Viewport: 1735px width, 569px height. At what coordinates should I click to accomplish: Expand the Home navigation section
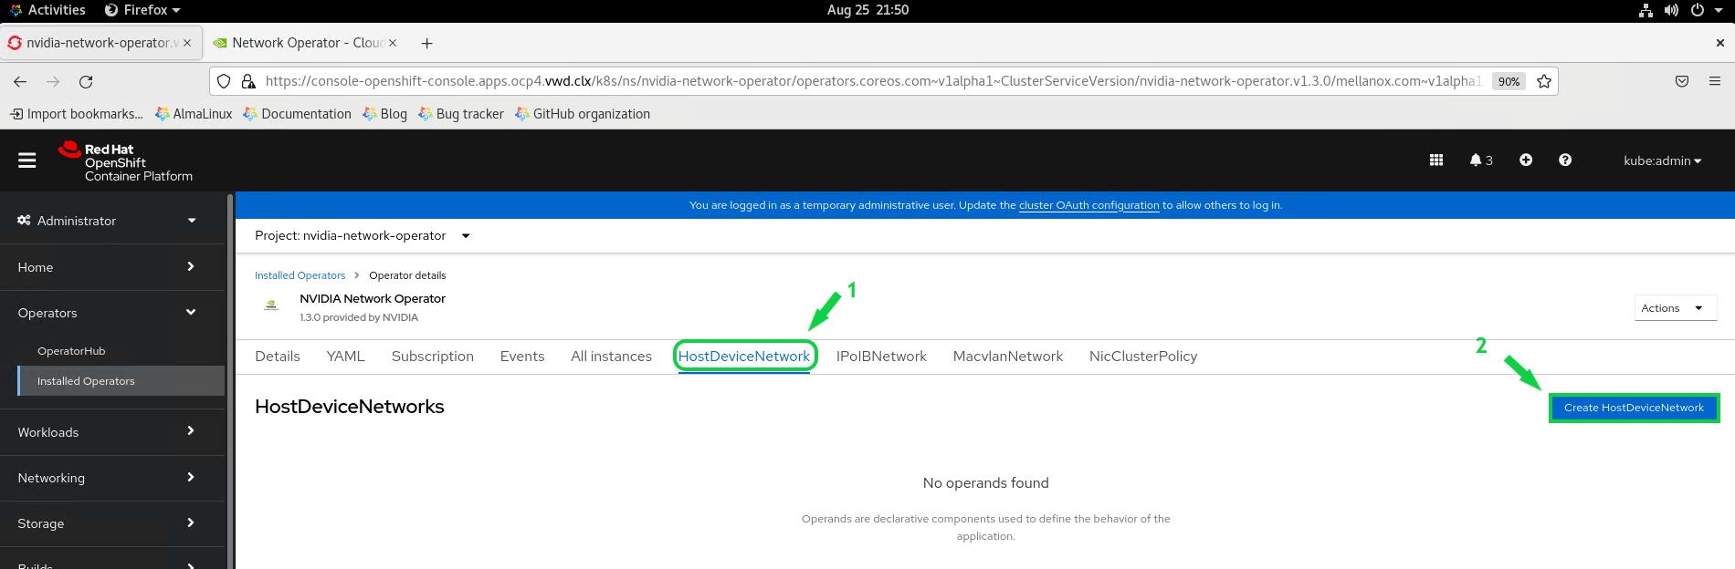tap(112, 267)
